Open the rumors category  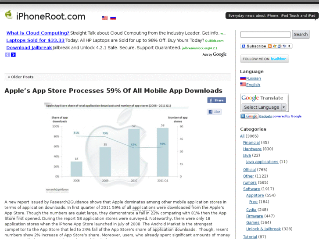[250, 182]
